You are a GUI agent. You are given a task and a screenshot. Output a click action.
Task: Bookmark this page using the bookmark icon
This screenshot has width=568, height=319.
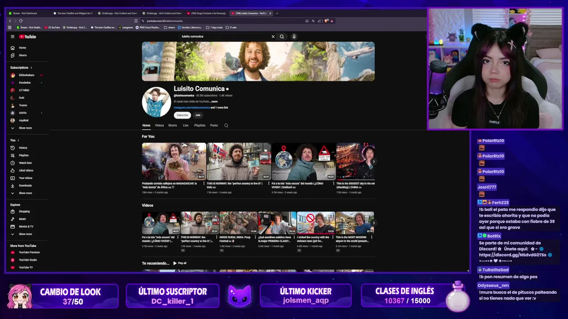136,21
